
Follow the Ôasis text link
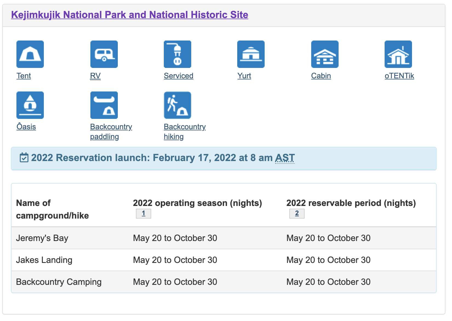(26, 127)
